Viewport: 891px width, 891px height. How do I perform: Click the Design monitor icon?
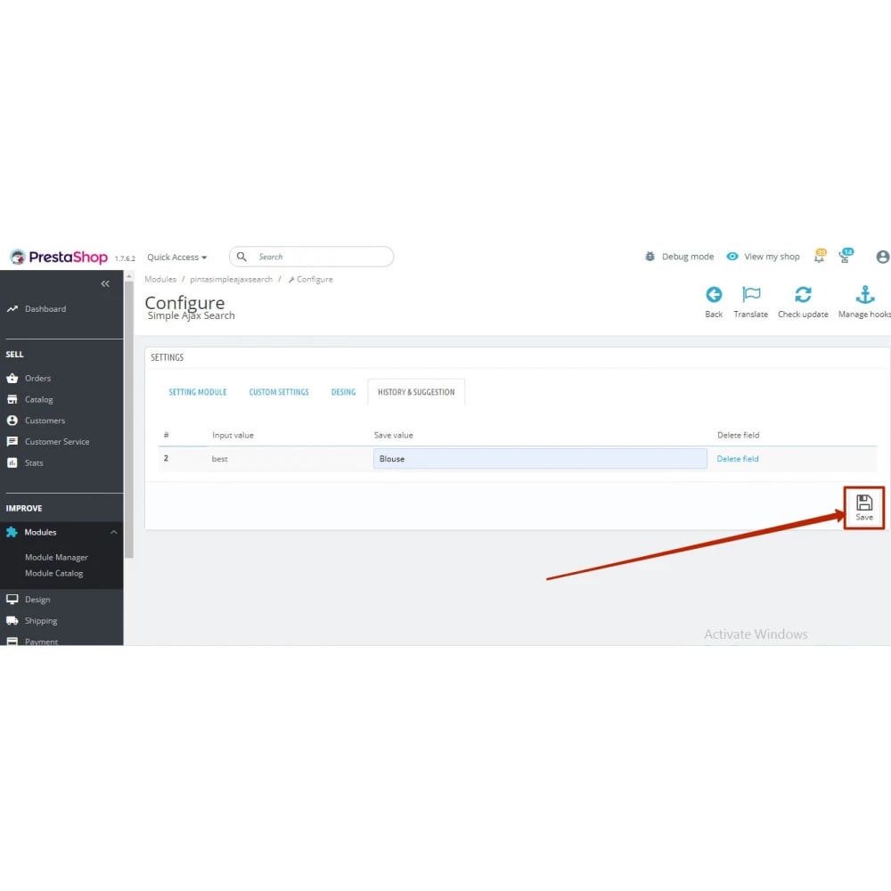point(12,599)
